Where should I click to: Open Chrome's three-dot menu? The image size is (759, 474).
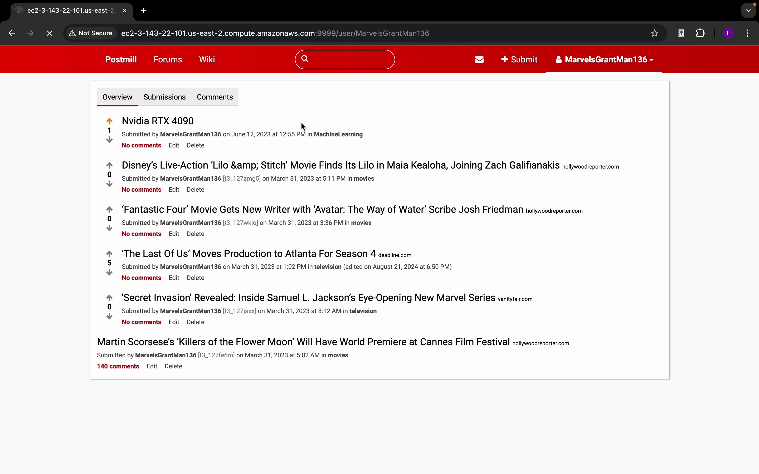pyautogui.click(x=747, y=33)
